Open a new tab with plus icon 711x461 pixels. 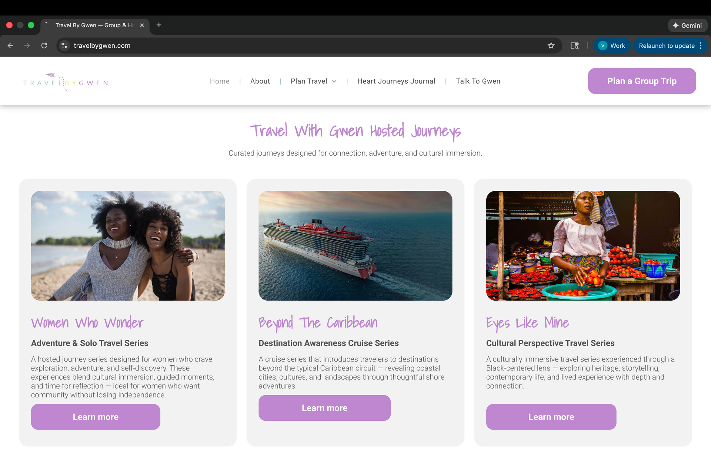159,25
